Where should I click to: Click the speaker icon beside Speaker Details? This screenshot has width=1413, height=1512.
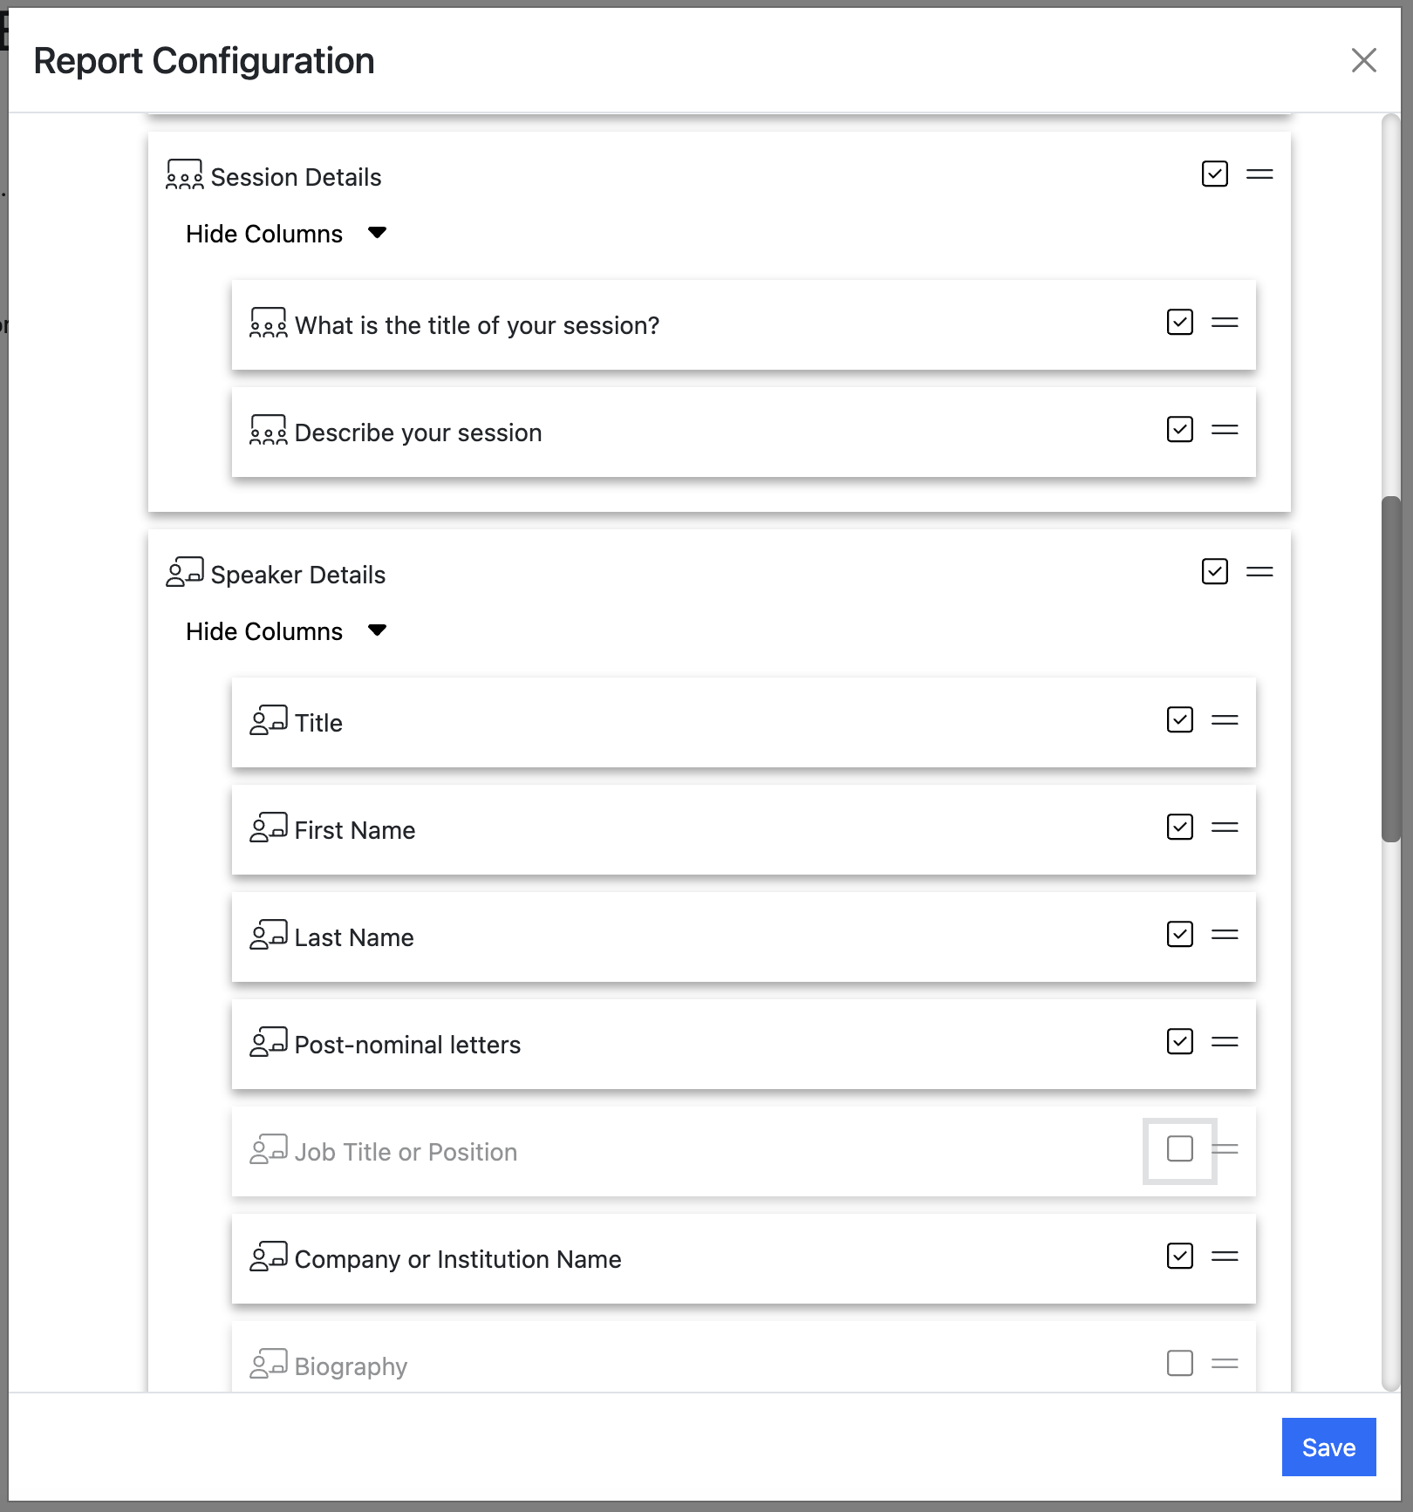184,573
